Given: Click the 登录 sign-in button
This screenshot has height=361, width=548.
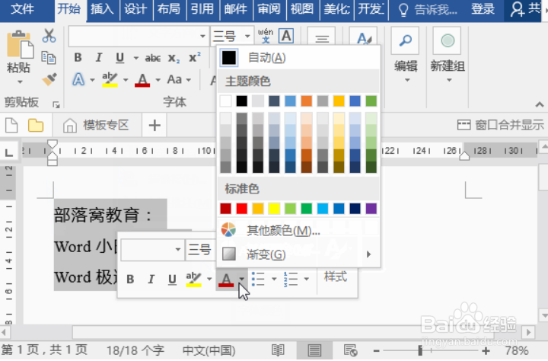Looking at the screenshot, I should (483, 9).
